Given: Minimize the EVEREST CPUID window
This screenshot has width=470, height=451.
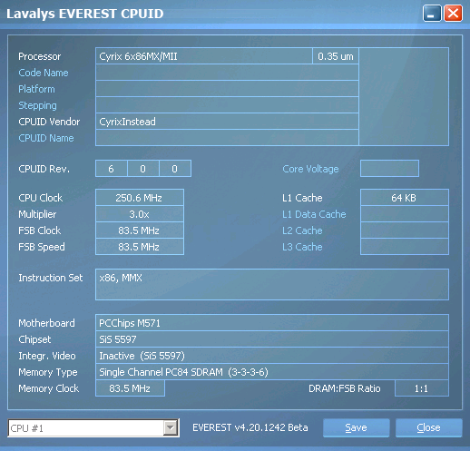Looking at the screenshot, I should [432, 14].
